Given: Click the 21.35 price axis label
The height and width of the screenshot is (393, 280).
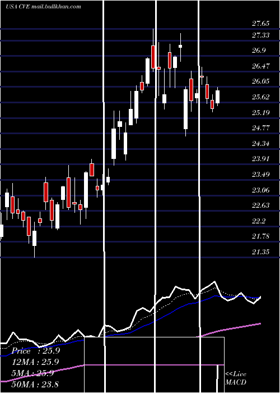Looking at the screenshot, I should coord(260,252).
